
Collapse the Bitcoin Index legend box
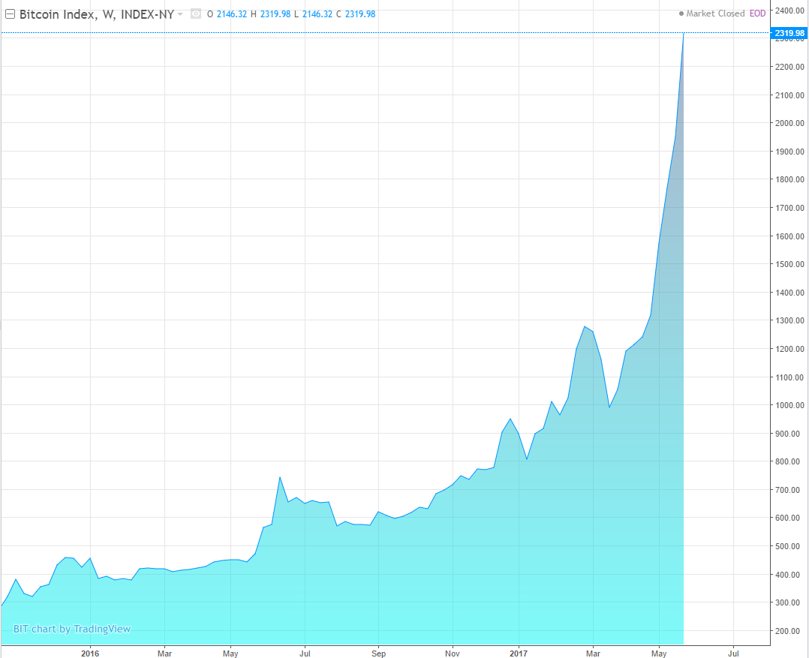[x=10, y=14]
